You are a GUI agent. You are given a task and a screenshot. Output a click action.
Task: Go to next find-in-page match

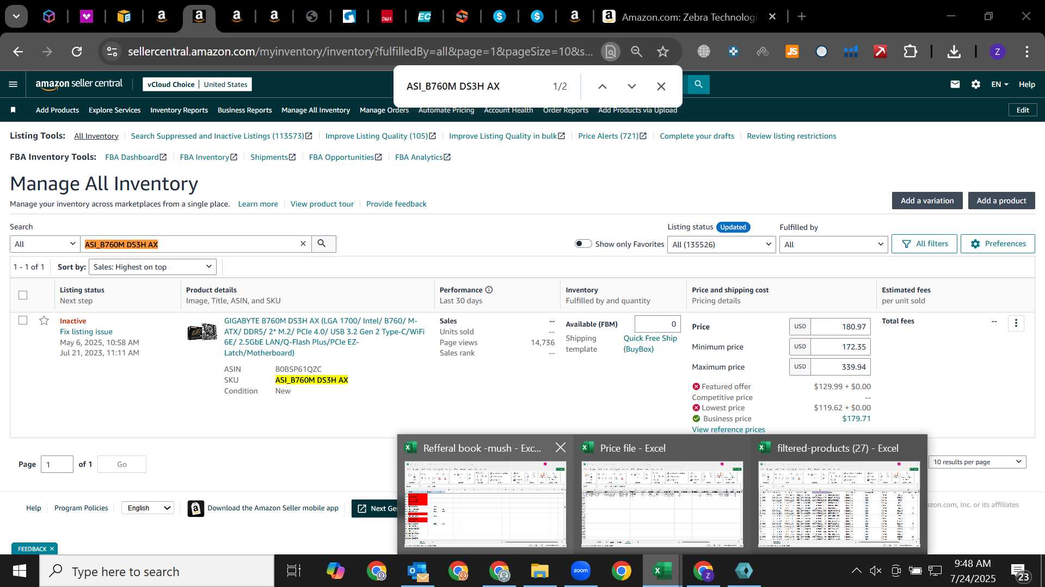pos(632,86)
